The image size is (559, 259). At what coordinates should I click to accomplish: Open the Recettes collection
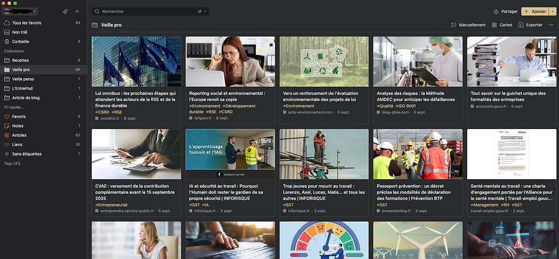[x=43, y=60]
